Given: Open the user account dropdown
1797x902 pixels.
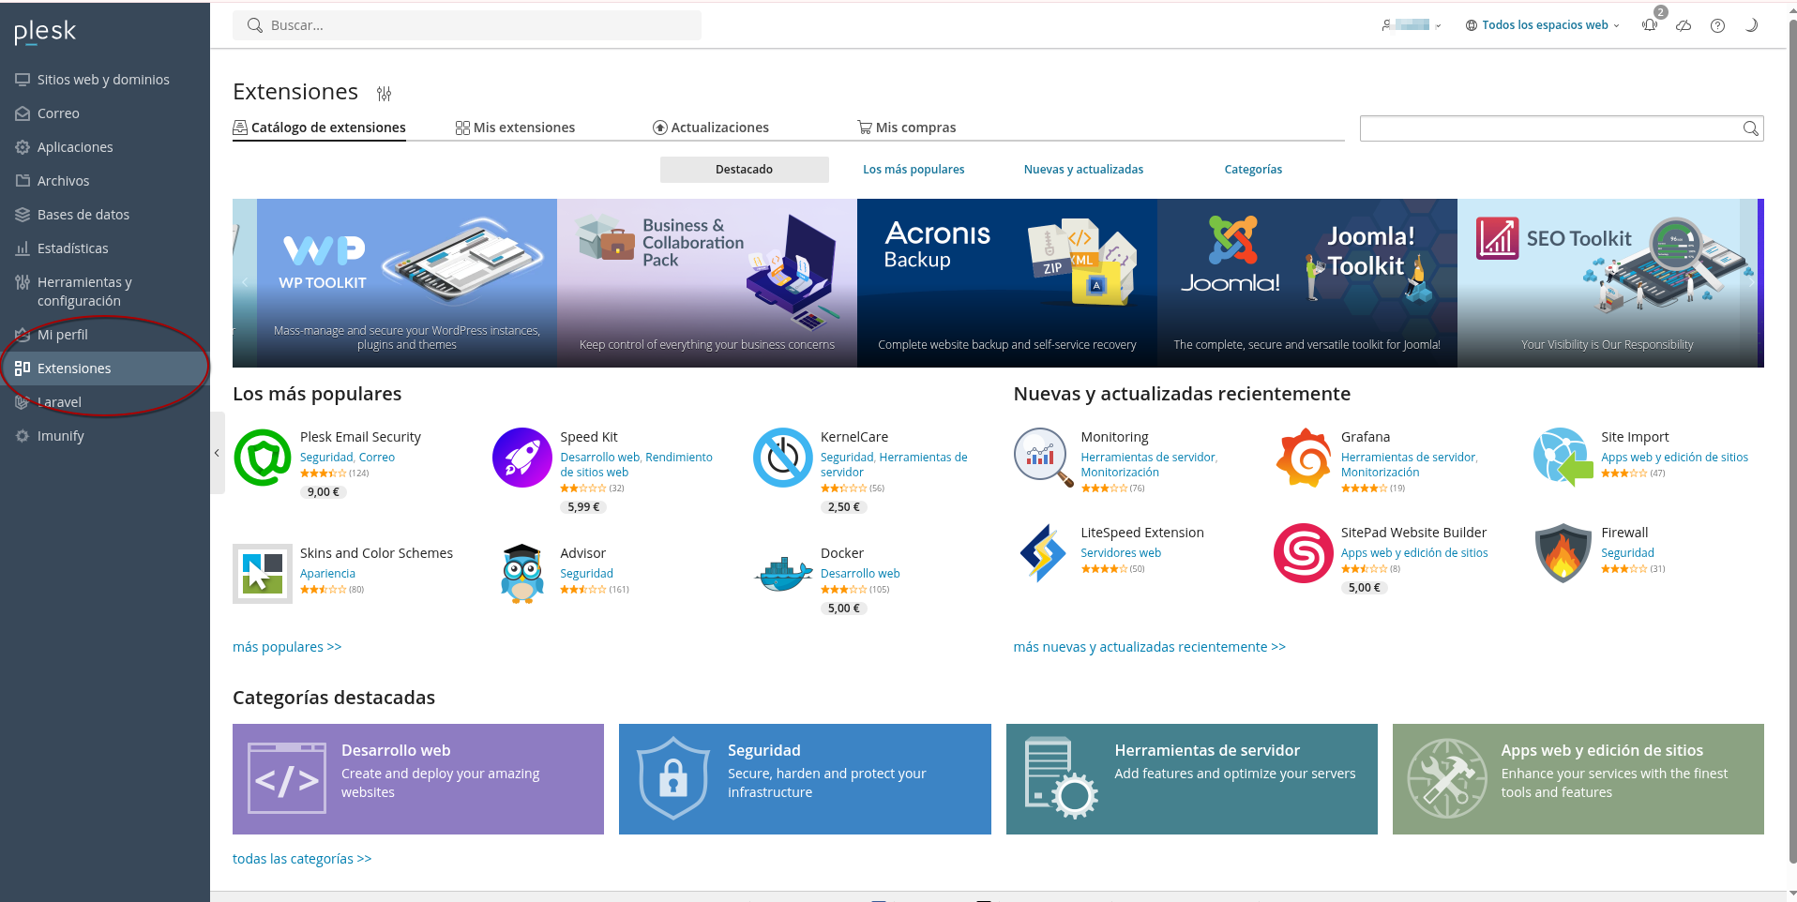Looking at the screenshot, I should [1412, 25].
